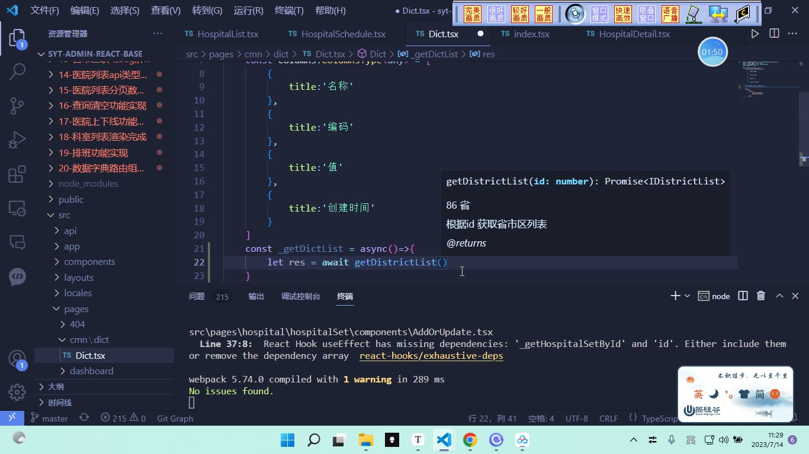This screenshot has width=809, height=454.
Task: Open new terminal launch profile dropdown
Action: pos(687,296)
